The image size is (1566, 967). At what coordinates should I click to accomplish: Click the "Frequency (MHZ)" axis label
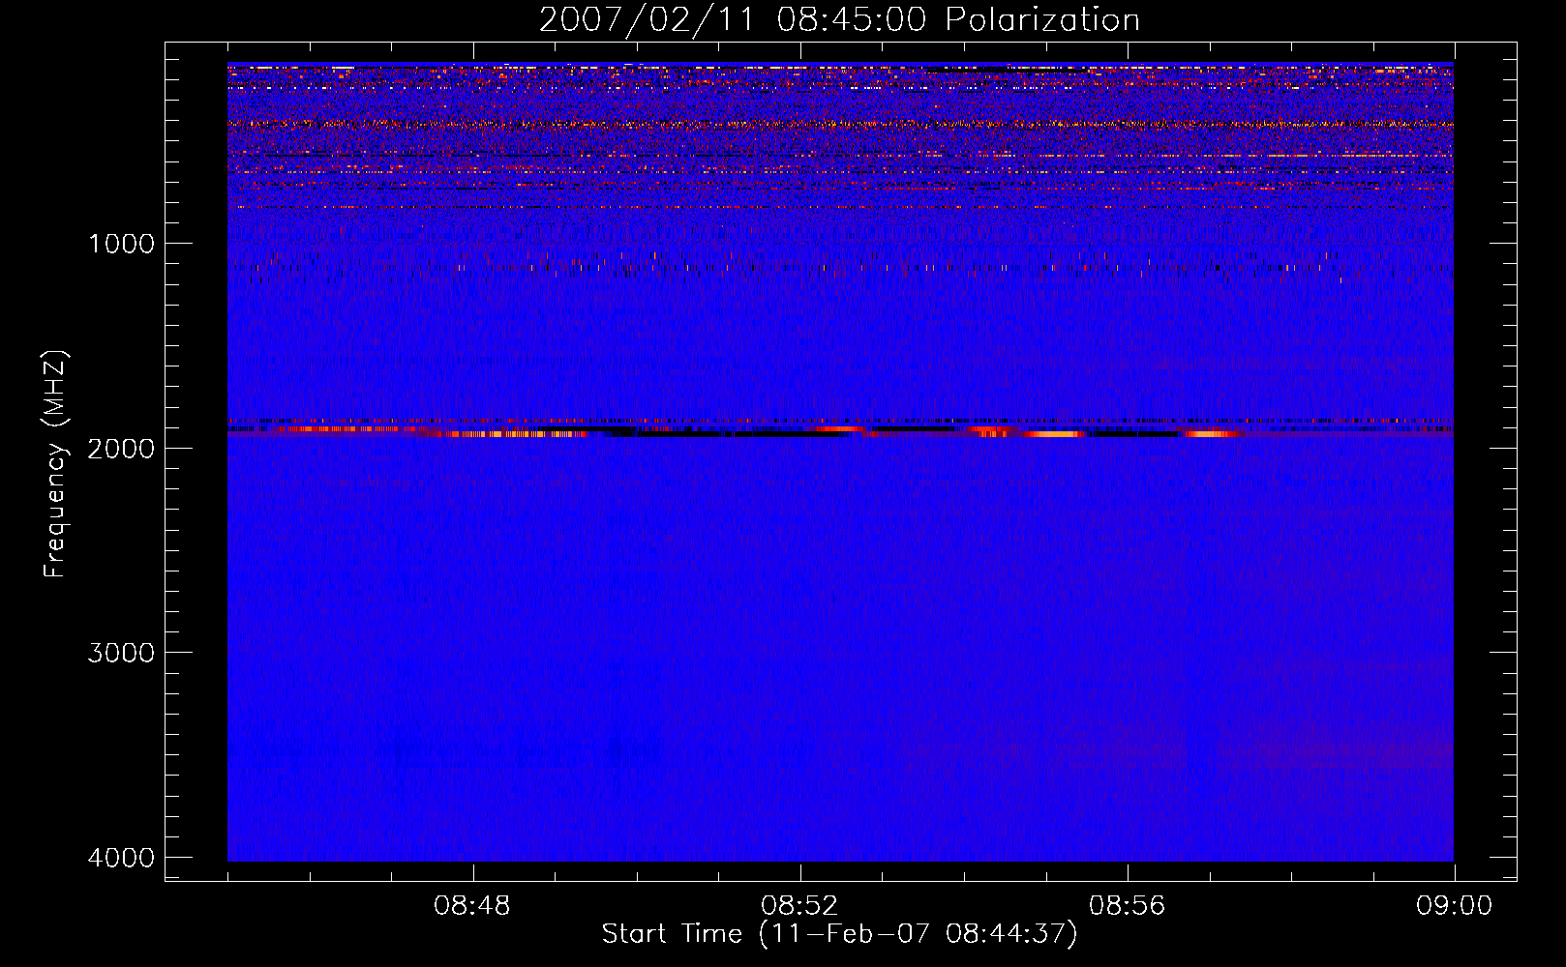(55, 464)
